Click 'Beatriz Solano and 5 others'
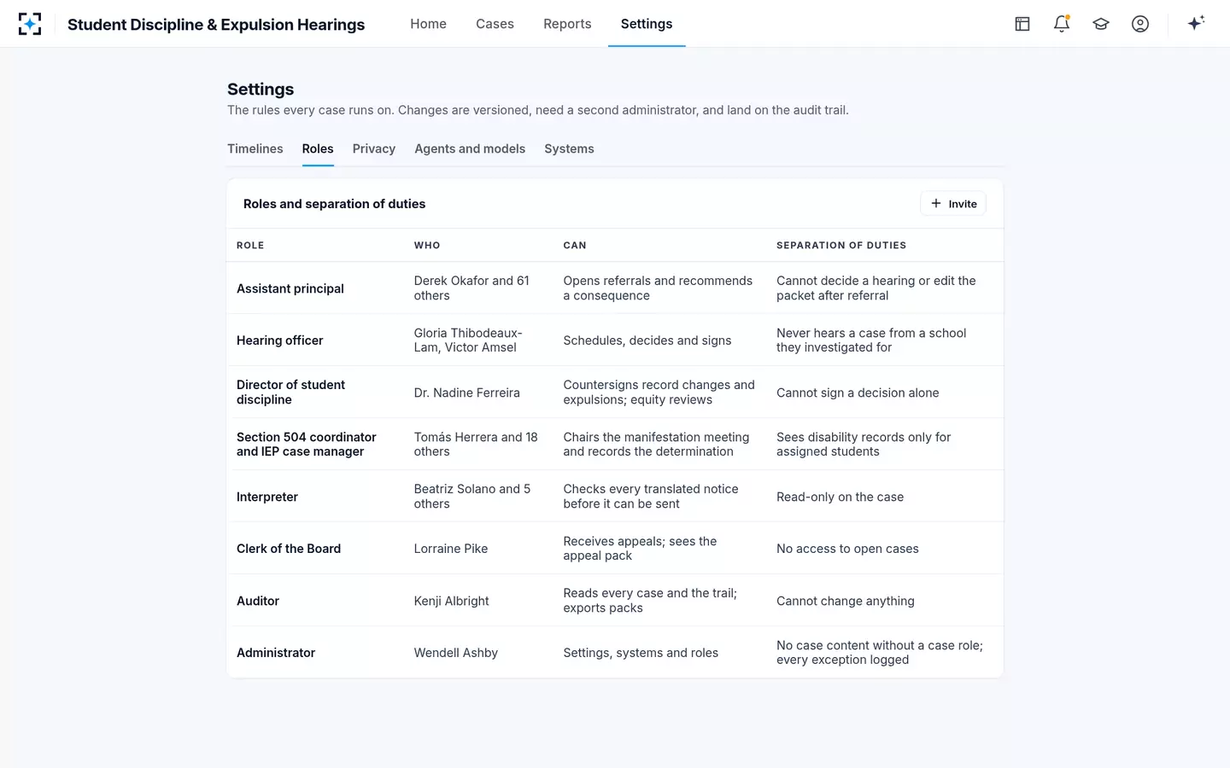The image size is (1230, 768). pyautogui.click(x=472, y=497)
